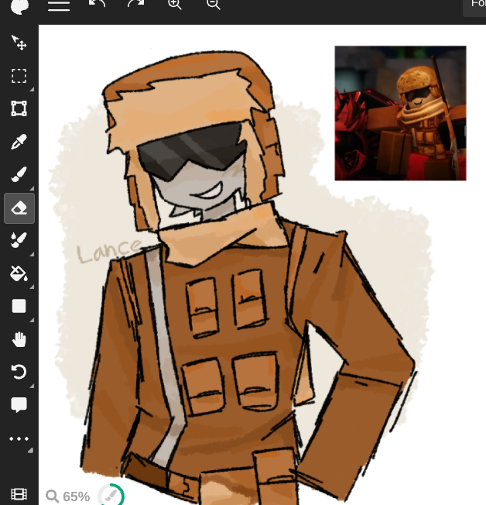The height and width of the screenshot is (505, 486).
Task: Open the film strip animation panel
Action: [x=19, y=495]
